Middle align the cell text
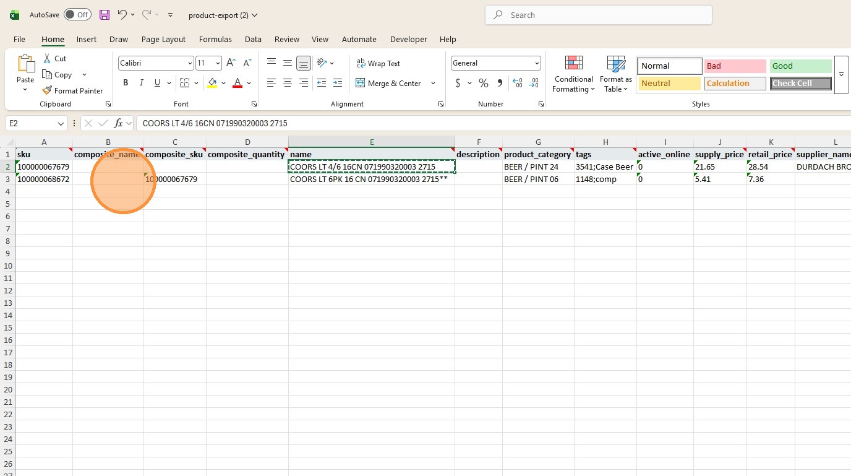The height and width of the screenshot is (476, 851). pyautogui.click(x=288, y=63)
